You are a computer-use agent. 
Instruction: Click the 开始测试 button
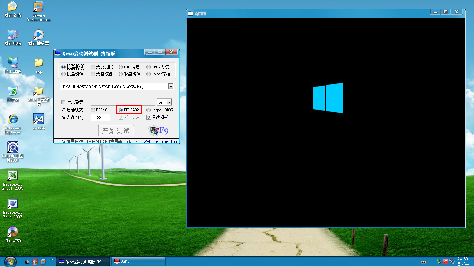(x=116, y=131)
